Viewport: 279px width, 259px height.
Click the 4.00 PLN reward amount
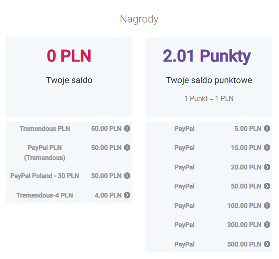pos(108,195)
